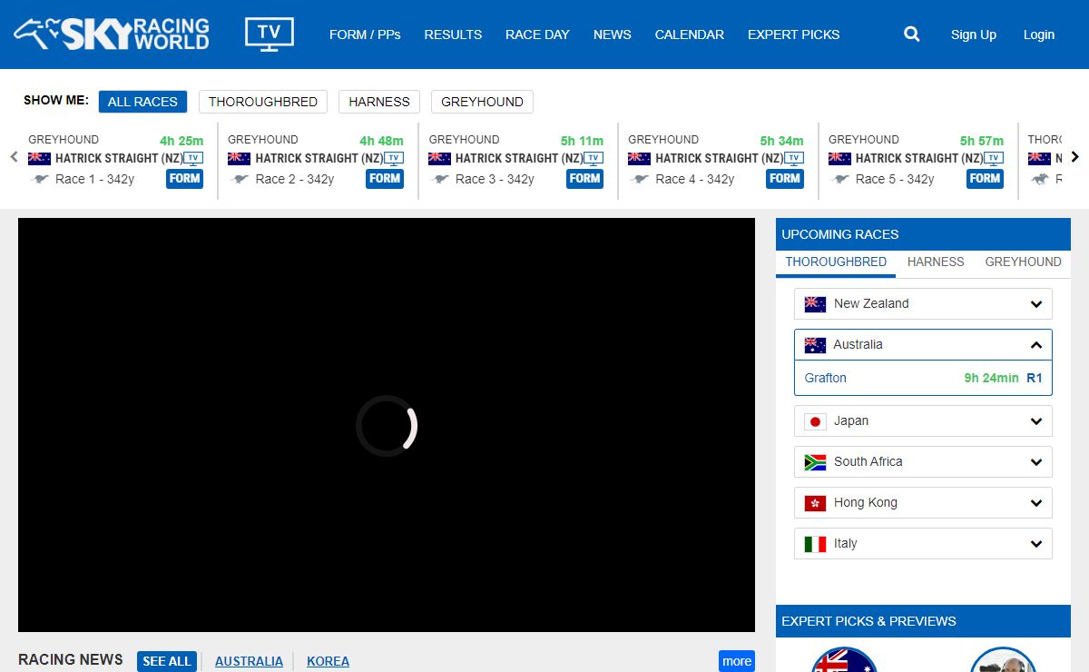The image size is (1089, 672).
Task: Expand the Japan upcoming races dropdown
Action: click(x=923, y=421)
